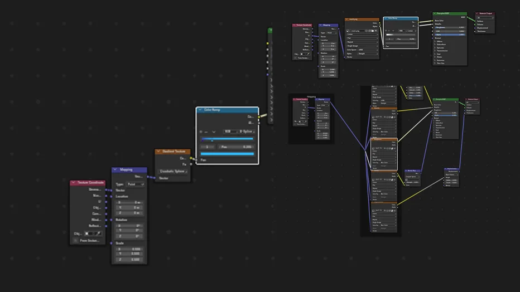520x292 pixels.
Task: Collapse the mask.png image node
Action: [347, 19]
